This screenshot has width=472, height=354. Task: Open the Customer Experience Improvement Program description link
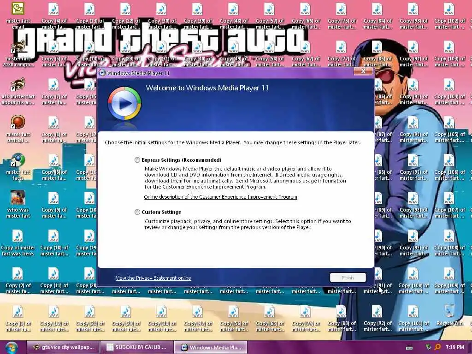click(220, 197)
